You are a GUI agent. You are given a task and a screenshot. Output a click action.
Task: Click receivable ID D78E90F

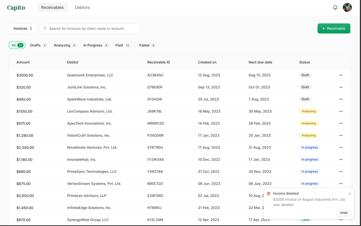coord(155,87)
